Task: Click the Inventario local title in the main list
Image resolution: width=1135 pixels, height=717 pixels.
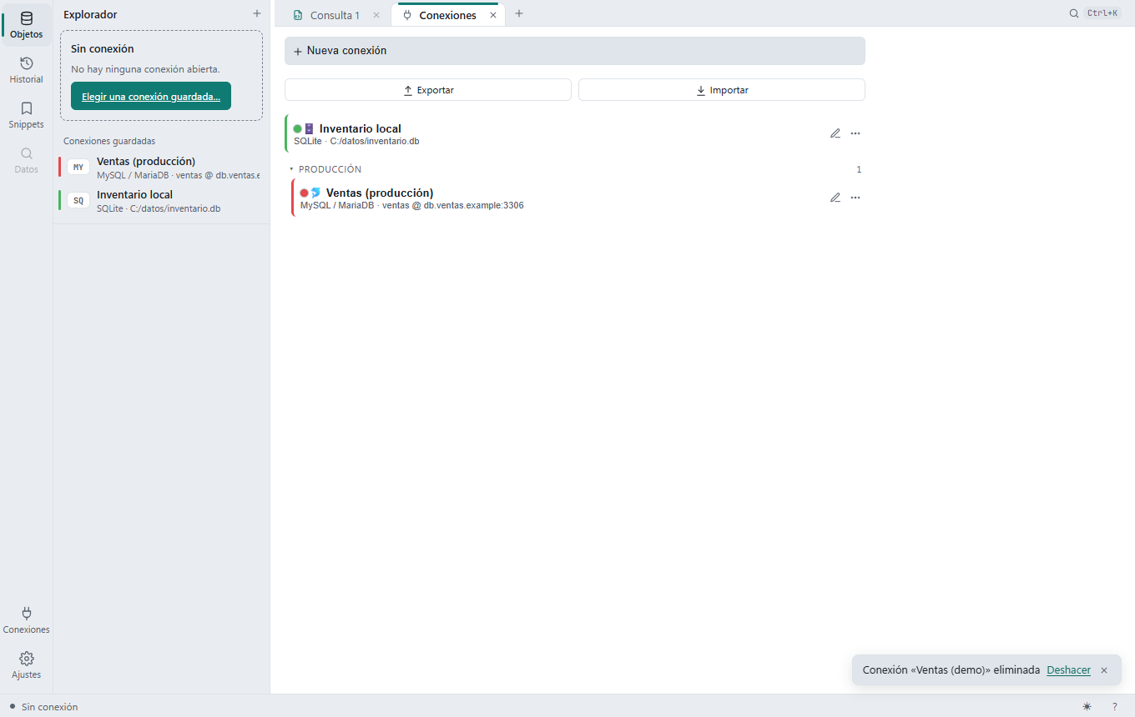Action: pos(361,128)
